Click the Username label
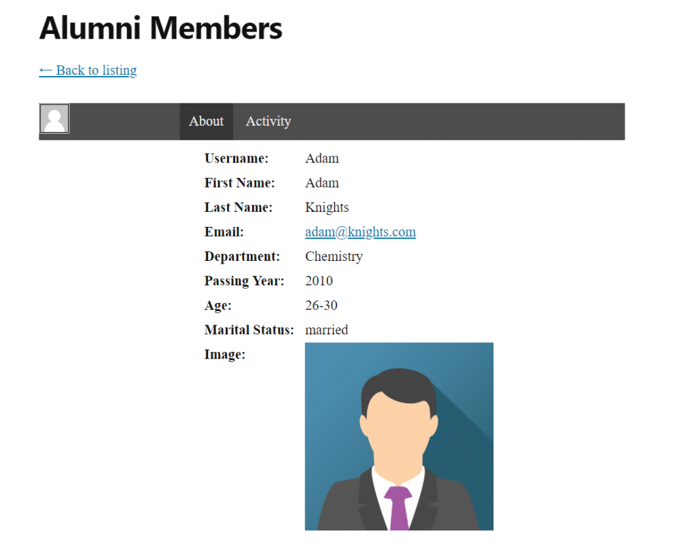The height and width of the screenshot is (555, 696). tap(237, 159)
